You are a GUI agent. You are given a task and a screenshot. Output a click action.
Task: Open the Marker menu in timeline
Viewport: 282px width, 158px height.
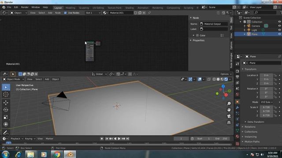(49, 139)
